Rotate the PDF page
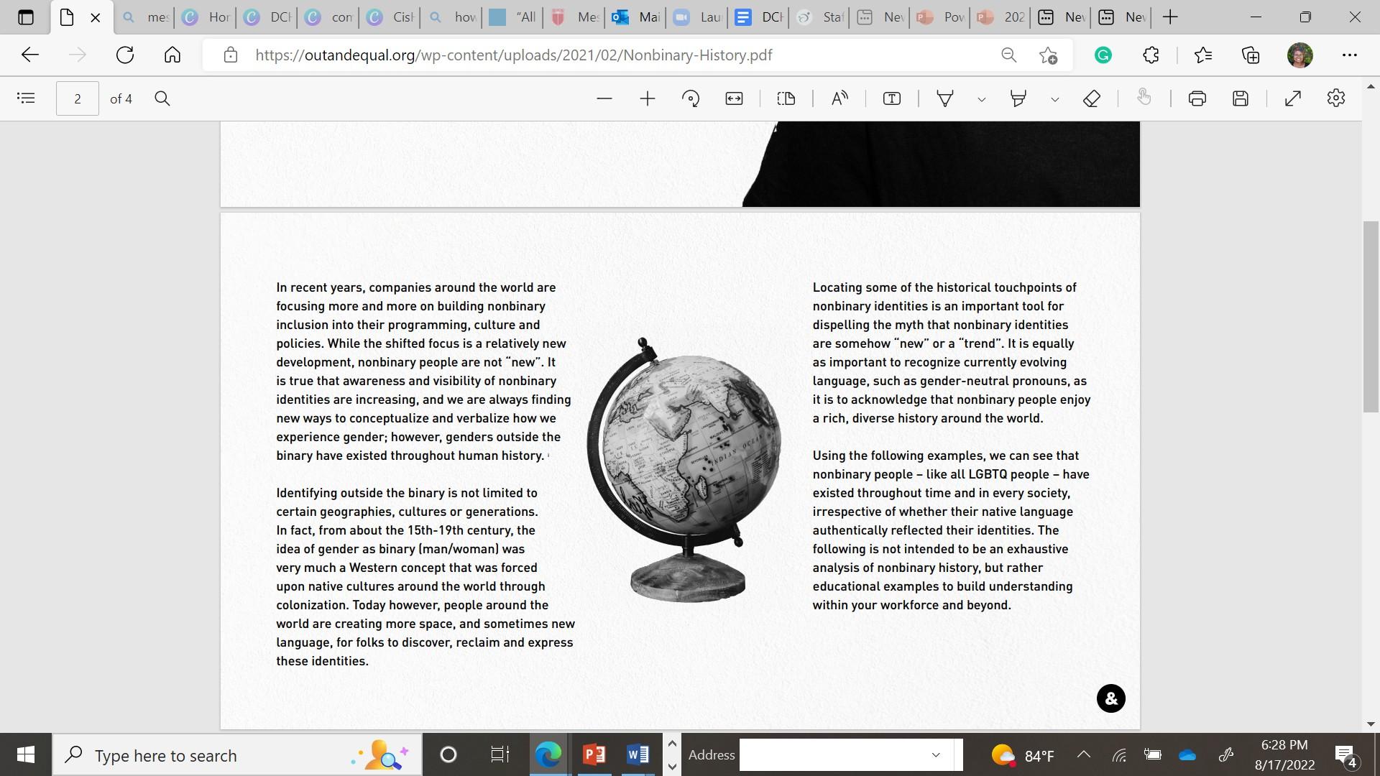 tap(691, 98)
